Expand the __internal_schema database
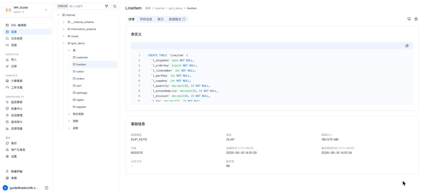Image resolution: width=424 pixels, height=194 pixels. [64, 22]
